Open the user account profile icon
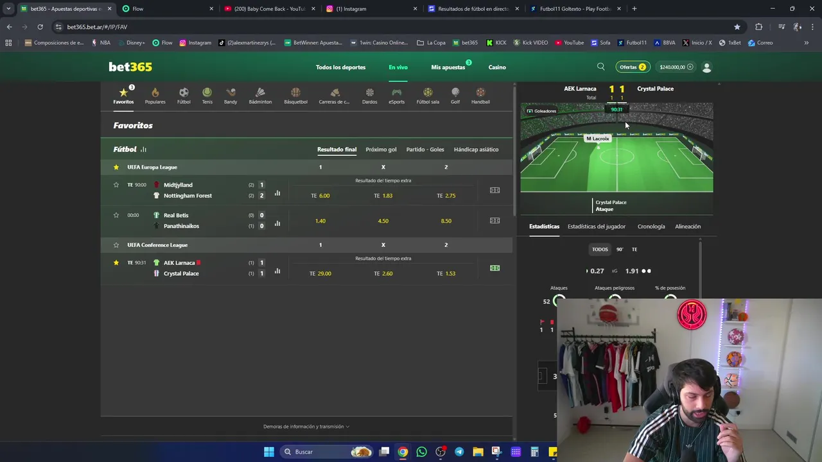Image resolution: width=822 pixels, height=462 pixels. point(707,67)
